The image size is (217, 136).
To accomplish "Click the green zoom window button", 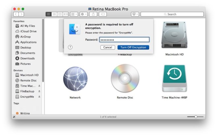I will tap(23, 9).
